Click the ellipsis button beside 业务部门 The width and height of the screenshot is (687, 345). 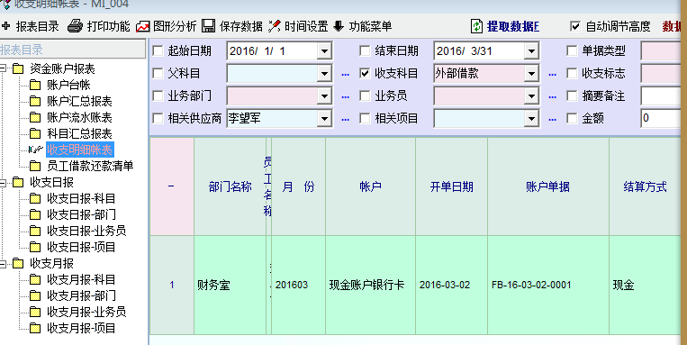click(x=345, y=96)
